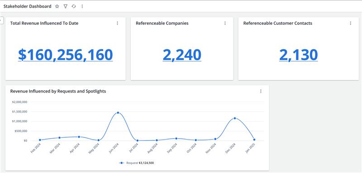Refresh the Stakeholder Dashboard
Screen dimensions: 362x173
(x=74, y=6)
